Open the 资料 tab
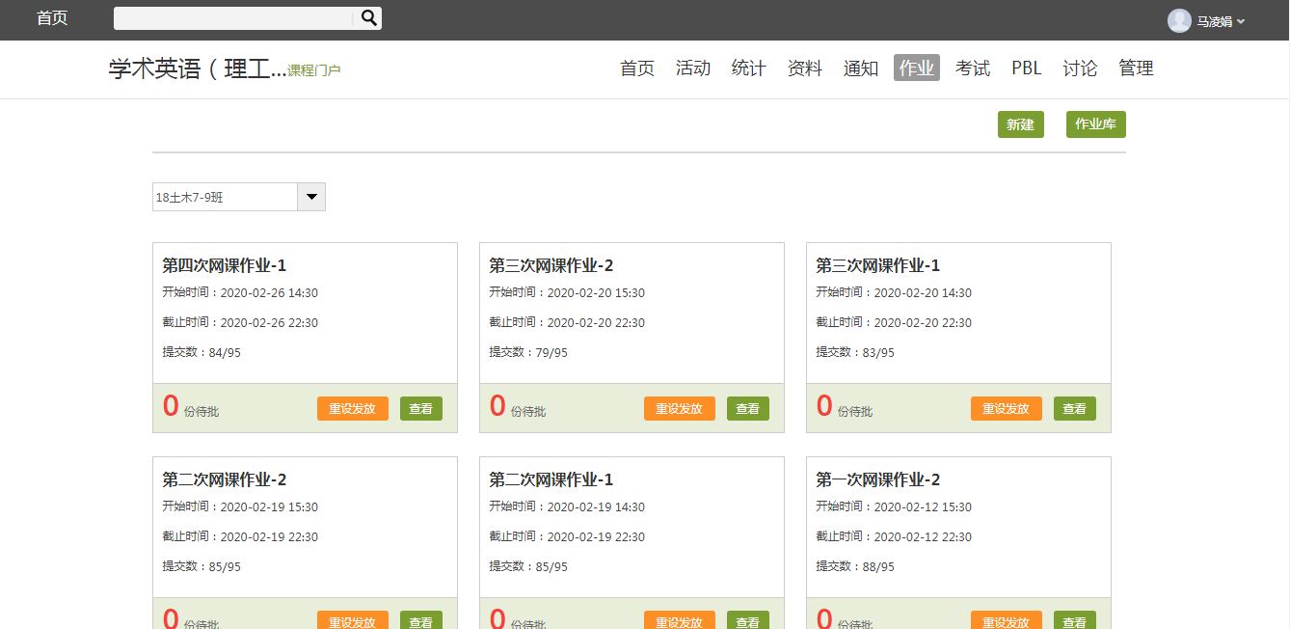 [x=805, y=68]
